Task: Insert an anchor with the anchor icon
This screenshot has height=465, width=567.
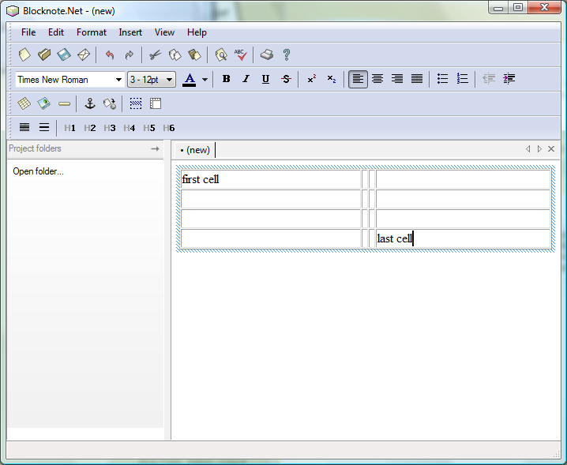Action: click(x=90, y=103)
